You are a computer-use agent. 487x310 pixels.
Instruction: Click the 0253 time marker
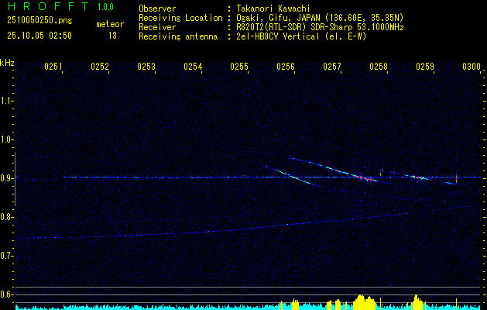tap(146, 67)
